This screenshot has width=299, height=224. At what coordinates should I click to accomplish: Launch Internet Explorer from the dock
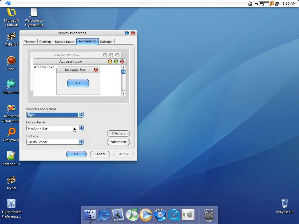coord(104,215)
